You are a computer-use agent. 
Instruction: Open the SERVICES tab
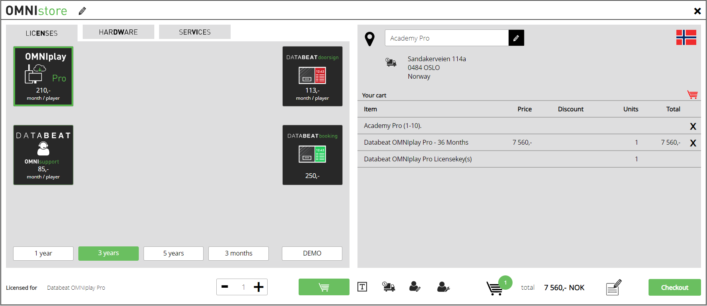[x=195, y=32]
